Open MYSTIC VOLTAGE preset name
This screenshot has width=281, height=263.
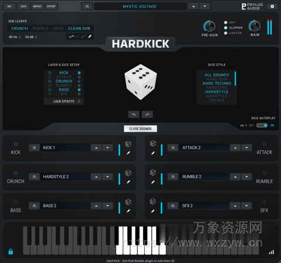[x=140, y=6]
